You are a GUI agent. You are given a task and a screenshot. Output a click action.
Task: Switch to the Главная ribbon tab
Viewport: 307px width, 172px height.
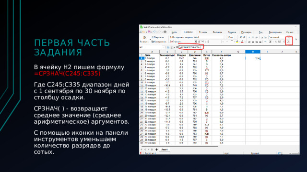click(189, 32)
